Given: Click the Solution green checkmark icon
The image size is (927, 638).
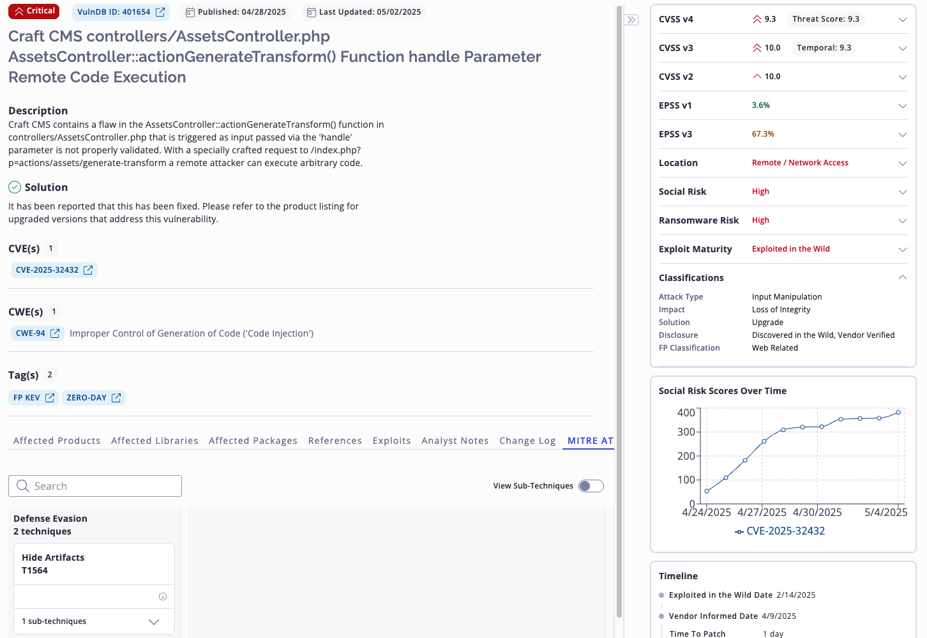Looking at the screenshot, I should tap(15, 187).
